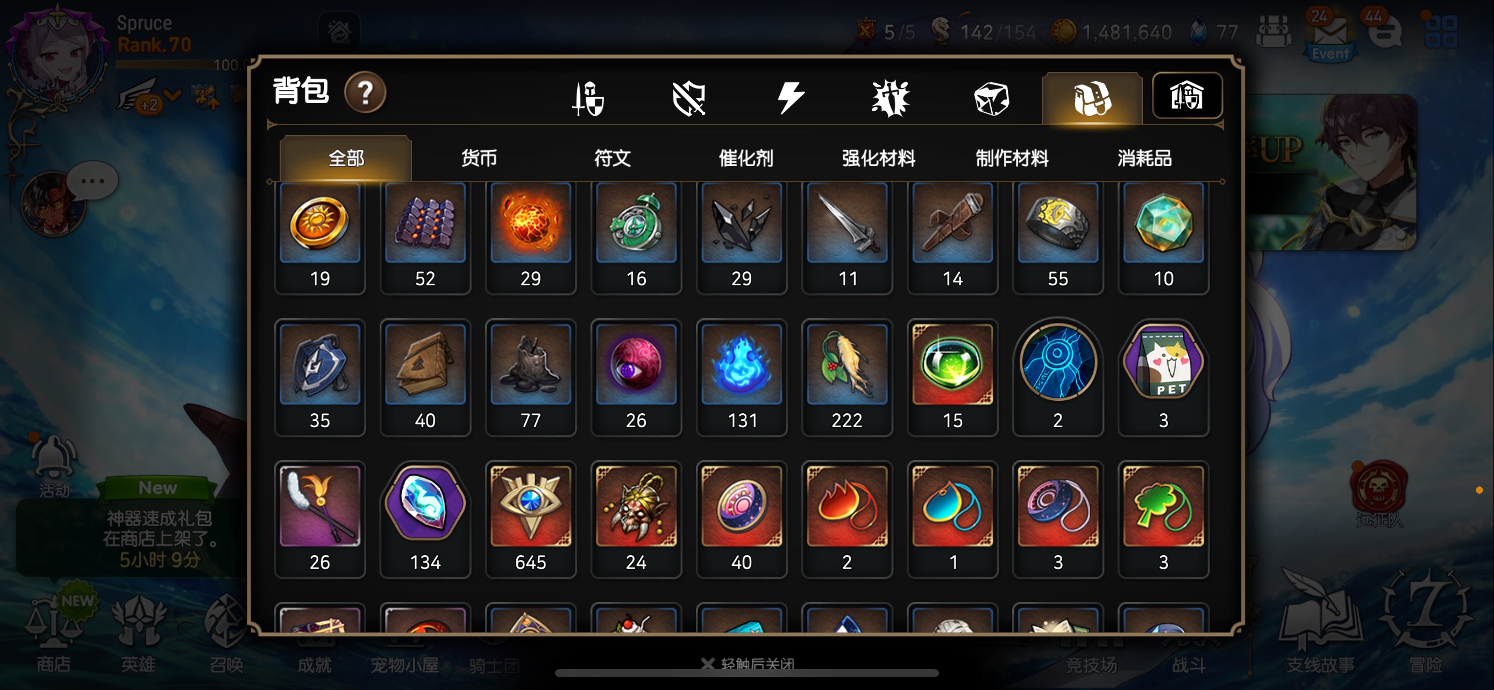Select the highlighted backpack items icon

pos(1092,98)
